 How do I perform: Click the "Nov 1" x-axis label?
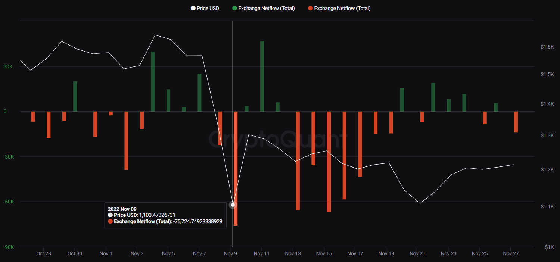pos(106,254)
